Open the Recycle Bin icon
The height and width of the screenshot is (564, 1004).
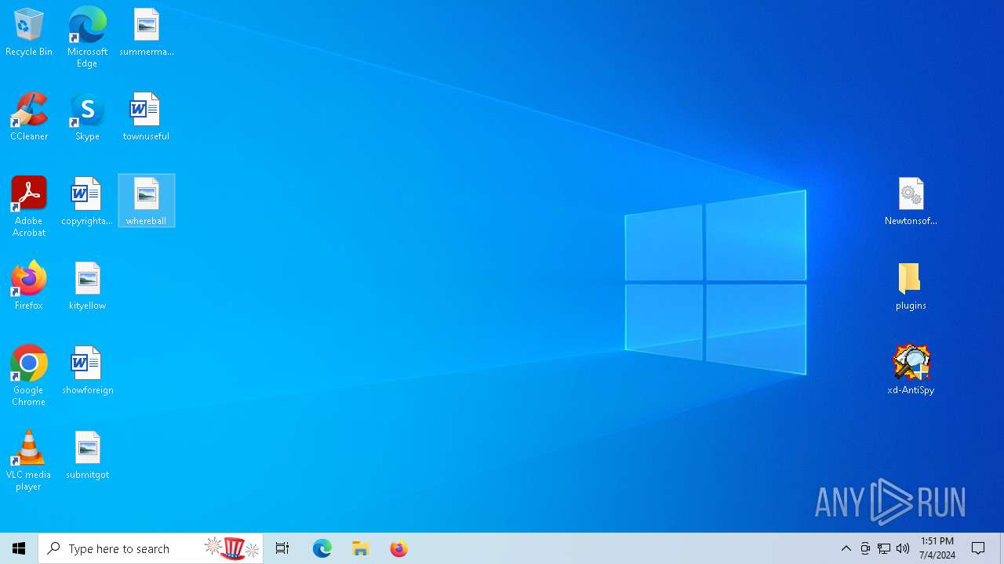coord(29,33)
